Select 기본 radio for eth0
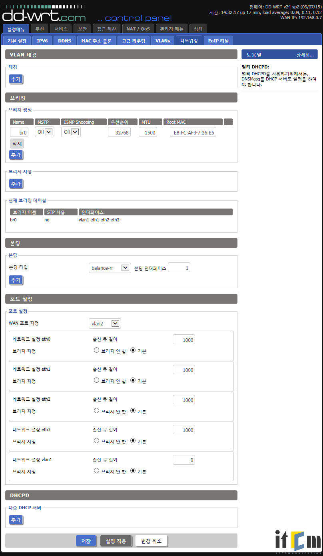Viewport: 323px width, 556px height. coord(133,350)
